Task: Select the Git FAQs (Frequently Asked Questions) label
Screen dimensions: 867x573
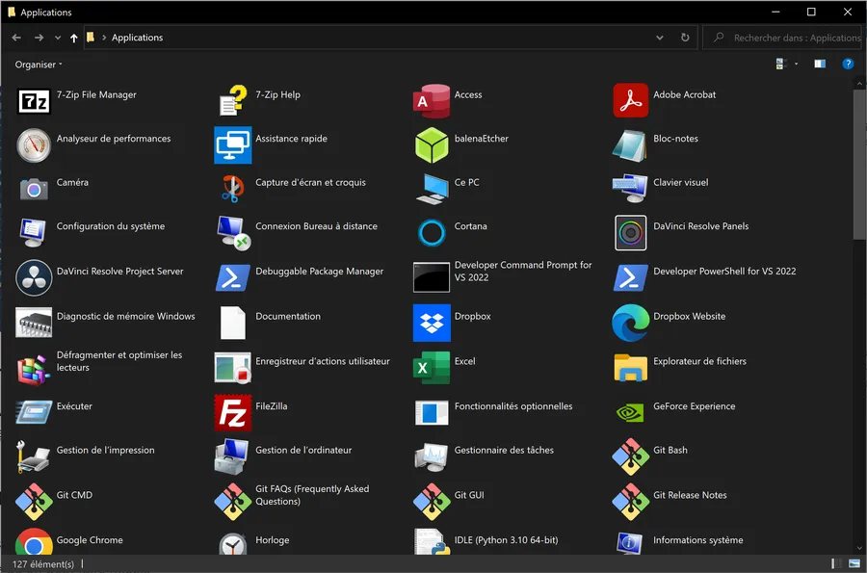Action: 312,495
